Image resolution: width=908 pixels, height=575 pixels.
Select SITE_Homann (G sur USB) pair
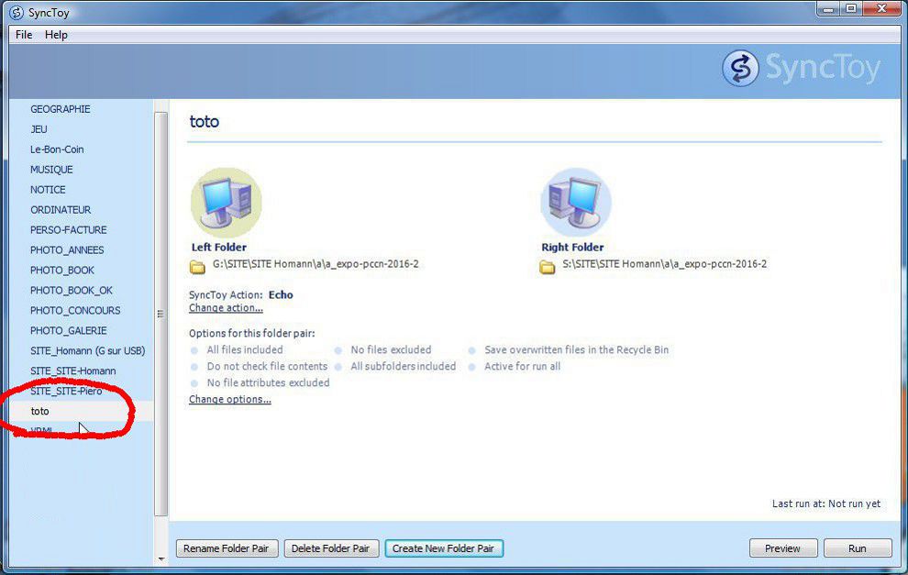pos(87,351)
